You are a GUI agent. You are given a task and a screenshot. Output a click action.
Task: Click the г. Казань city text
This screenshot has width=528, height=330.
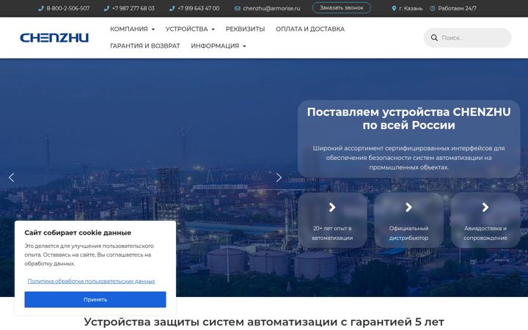pyautogui.click(x=411, y=8)
